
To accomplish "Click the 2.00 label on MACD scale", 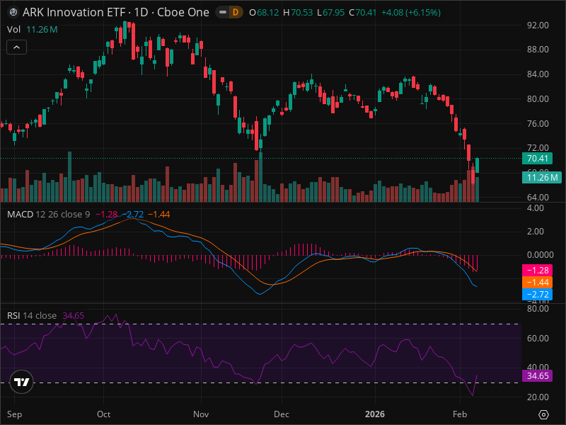I will (536, 232).
